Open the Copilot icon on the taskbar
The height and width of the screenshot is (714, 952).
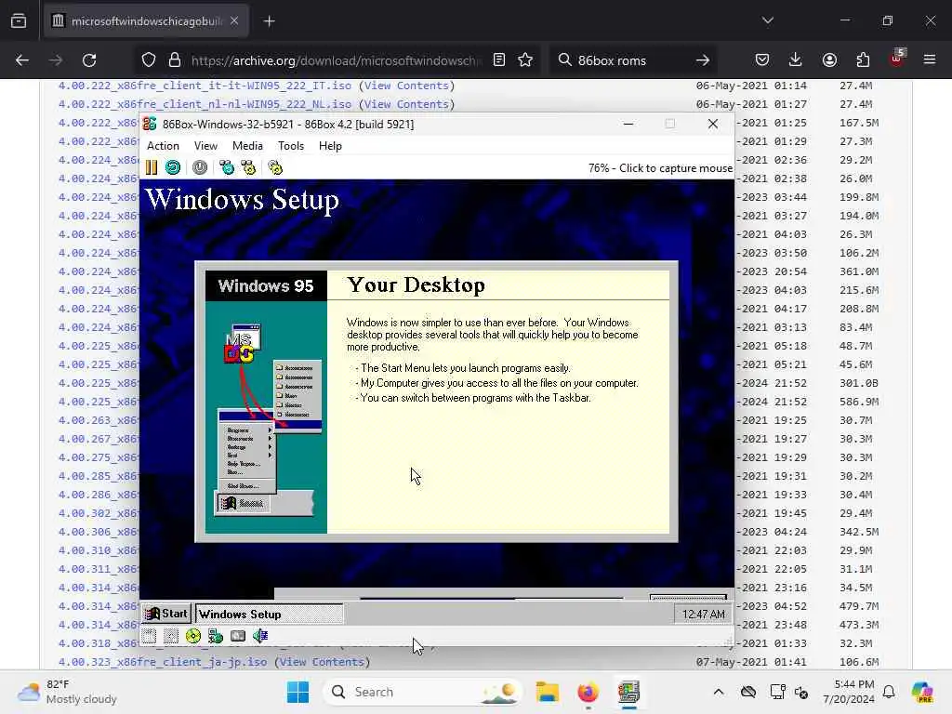(x=922, y=692)
